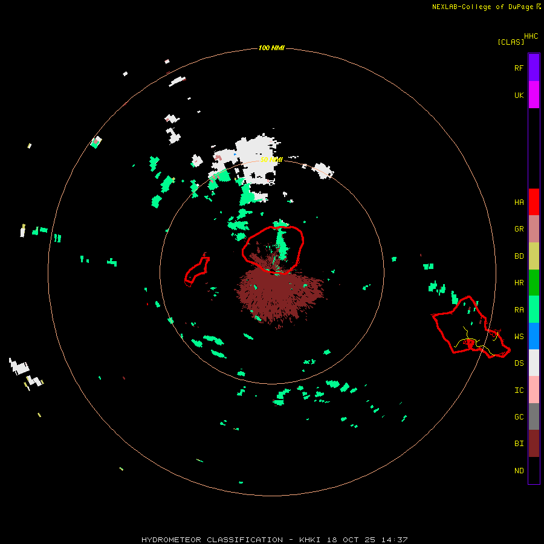The width and height of the screenshot is (544, 544).
Task: Click the 'HA' legend label
Action: [519, 202]
